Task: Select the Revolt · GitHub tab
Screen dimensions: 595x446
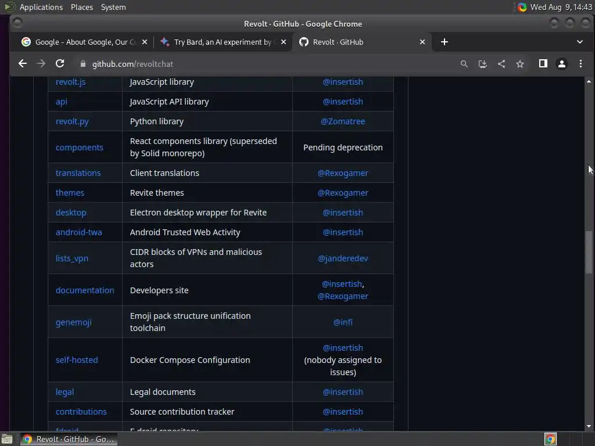Action: [362, 42]
